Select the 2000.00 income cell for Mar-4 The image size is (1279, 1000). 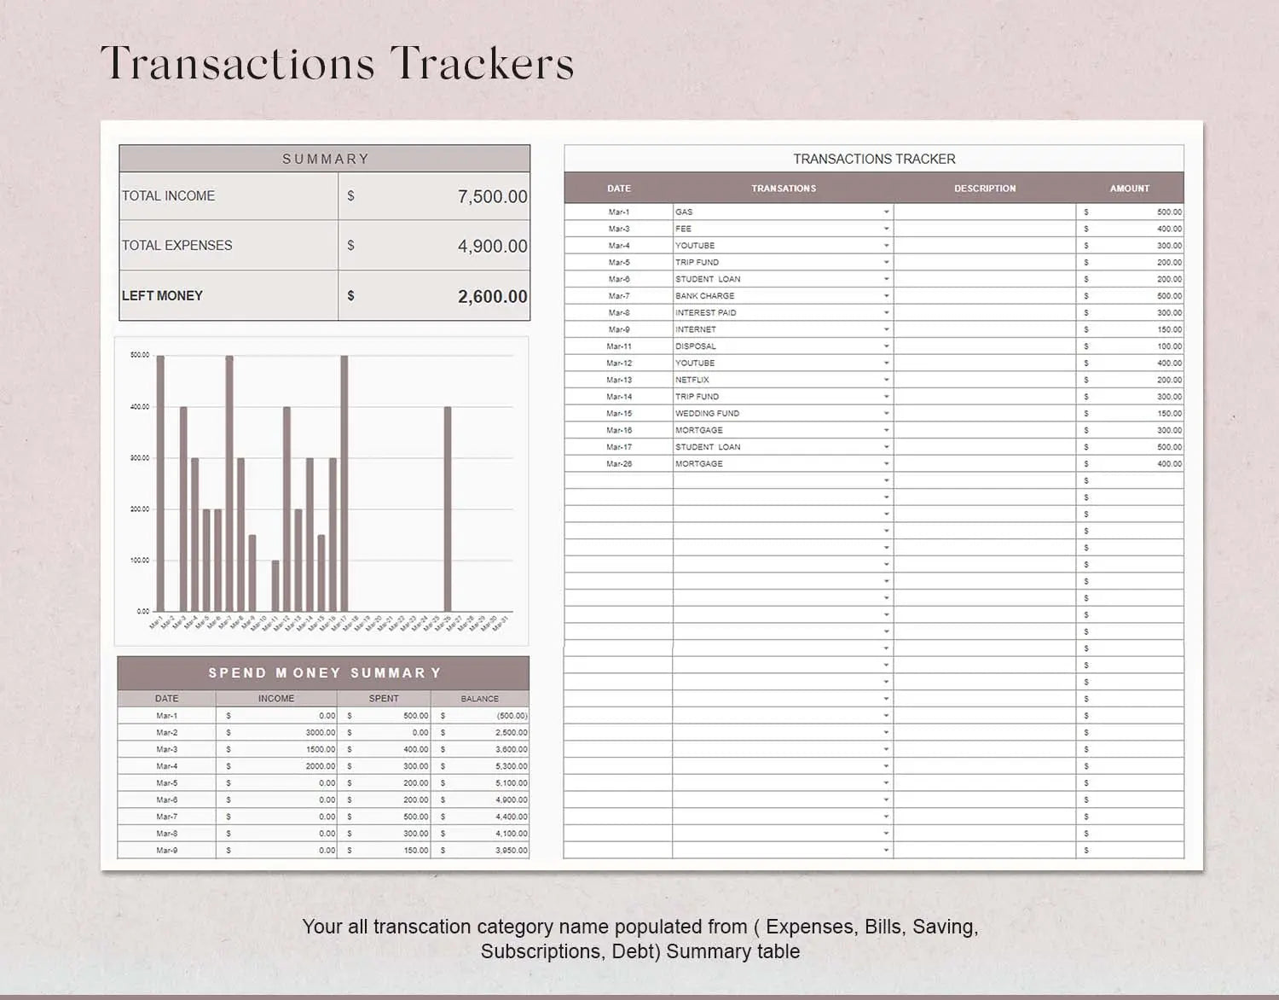click(x=276, y=766)
